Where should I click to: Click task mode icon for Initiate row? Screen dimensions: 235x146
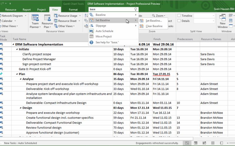pos(1,49)
